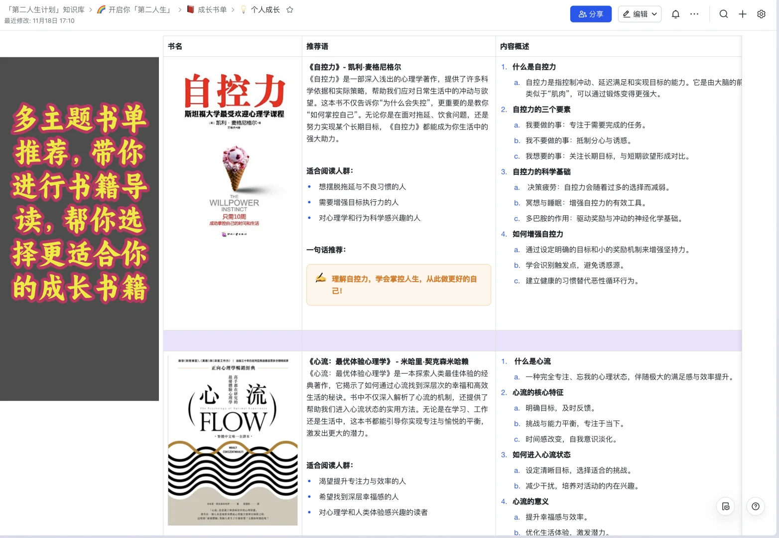The height and width of the screenshot is (538, 779).
Task: Click the line 时间感改变，自我意识淡化
Action: [x=573, y=439]
